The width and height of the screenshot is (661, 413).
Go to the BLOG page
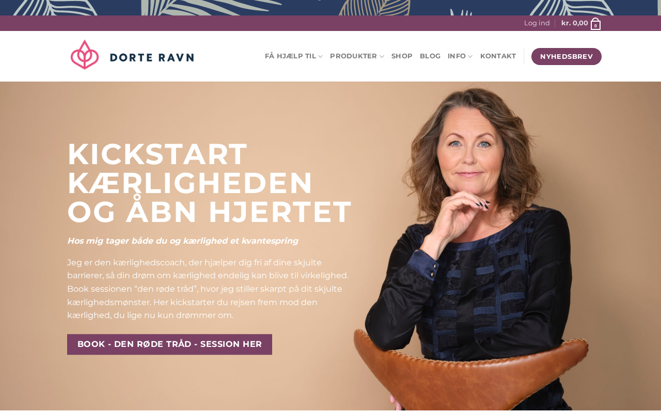coord(430,56)
